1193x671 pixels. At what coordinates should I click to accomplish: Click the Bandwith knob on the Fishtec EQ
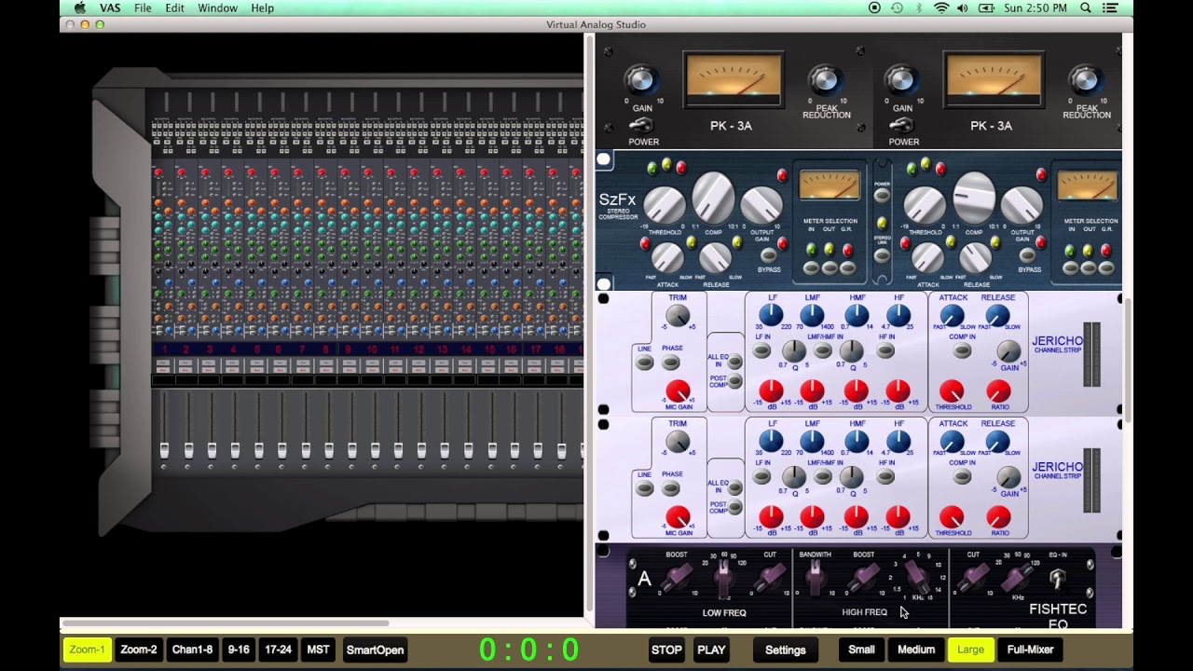tap(815, 579)
